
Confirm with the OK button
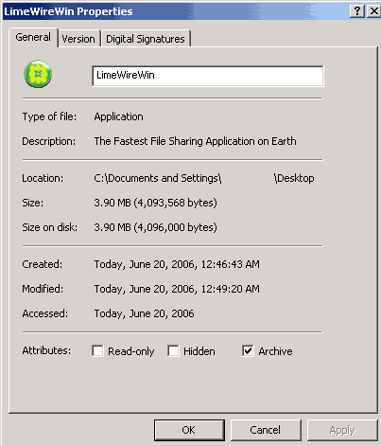(189, 430)
